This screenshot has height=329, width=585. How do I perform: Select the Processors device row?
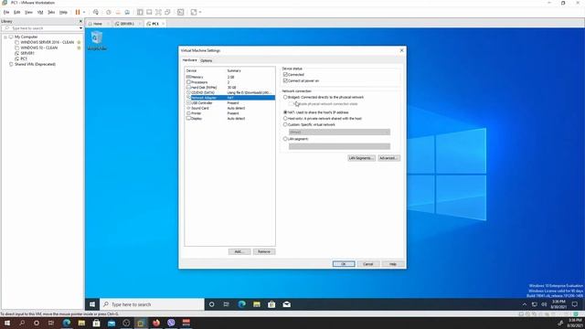click(x=229, y=82)
